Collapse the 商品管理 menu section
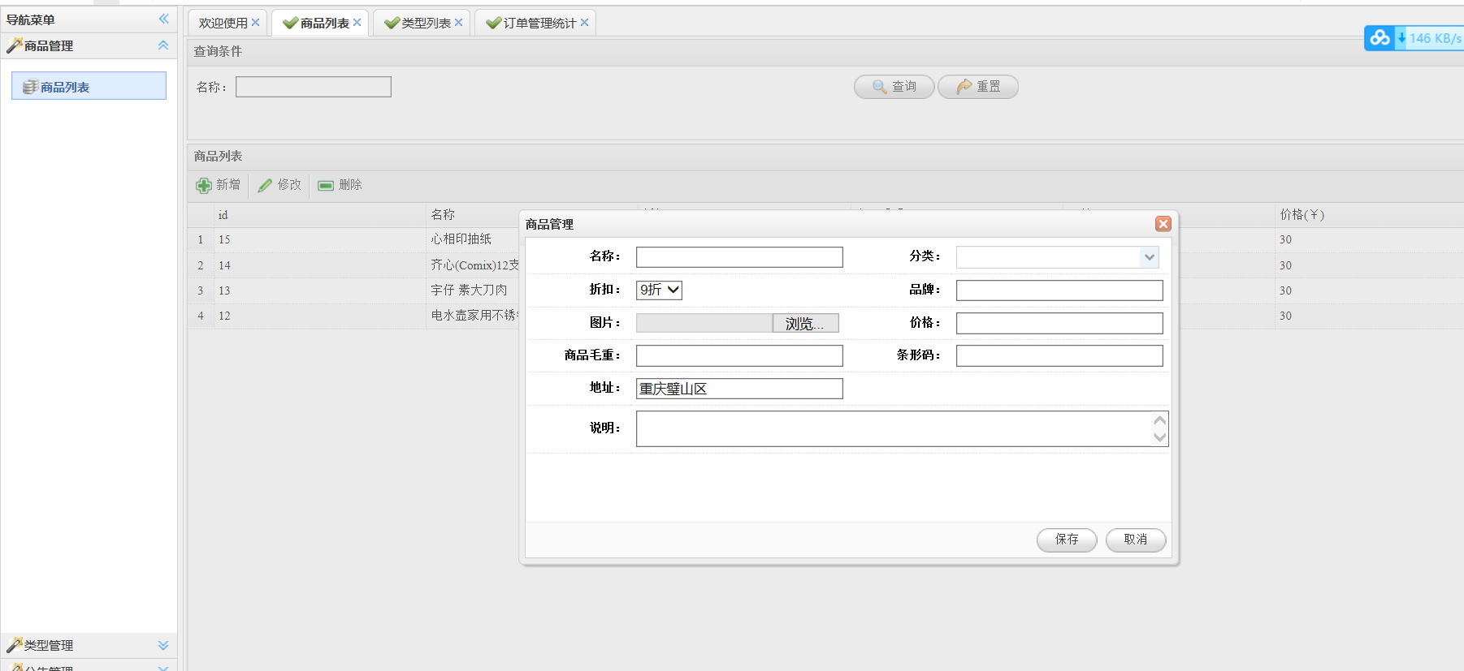Image resolution: width=1464 pixels, height=671 pixels. tap(163, 45)
